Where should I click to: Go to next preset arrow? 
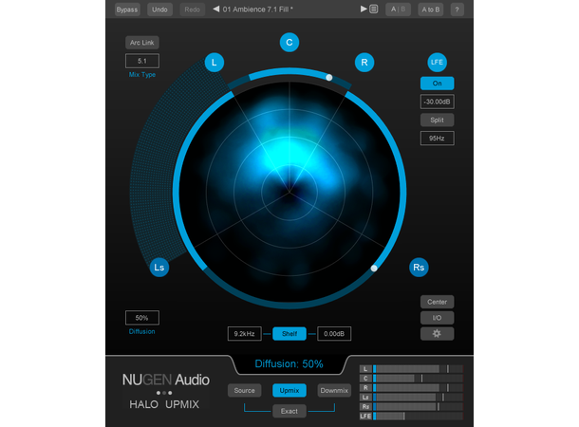click(364, 9)
